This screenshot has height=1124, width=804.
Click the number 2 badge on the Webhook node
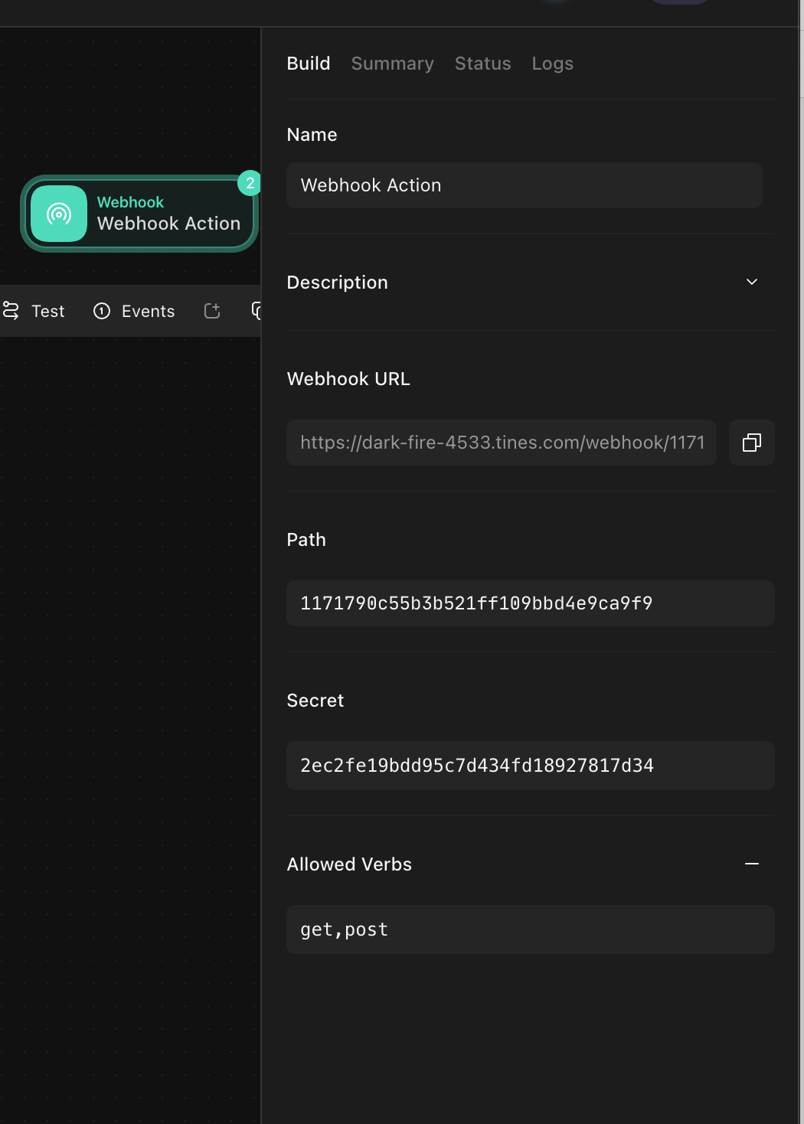(x=250, y=183)
